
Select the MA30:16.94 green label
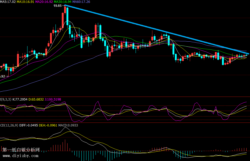pyautogui.click(x=63, y=2)
